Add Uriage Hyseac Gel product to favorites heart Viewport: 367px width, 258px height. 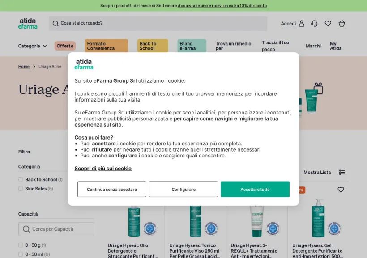341,190
